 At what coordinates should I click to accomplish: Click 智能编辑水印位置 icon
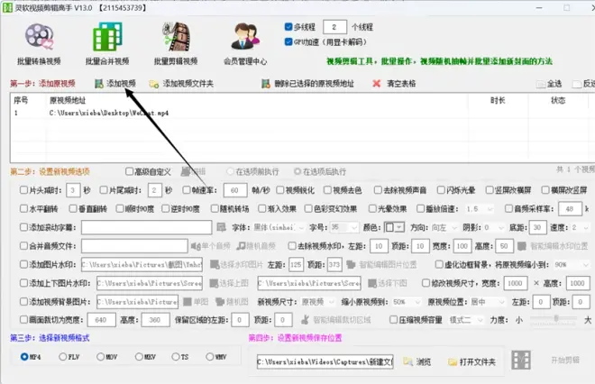pyautogui.click(x=522, y=246)
